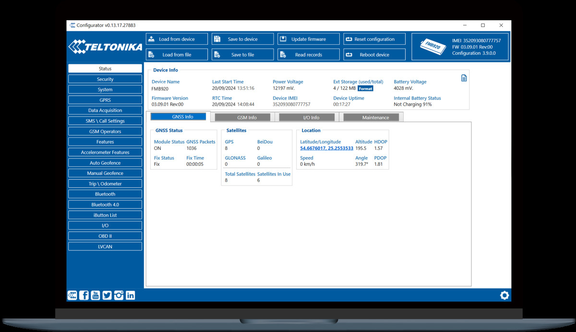Screen dimensions: 576x332
Task: Maximize the Configurator window
Action: (x=483, y=25)
